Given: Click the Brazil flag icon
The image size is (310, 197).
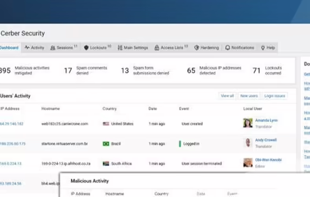Looking at the screenshot, I should [x=106, y=144].
